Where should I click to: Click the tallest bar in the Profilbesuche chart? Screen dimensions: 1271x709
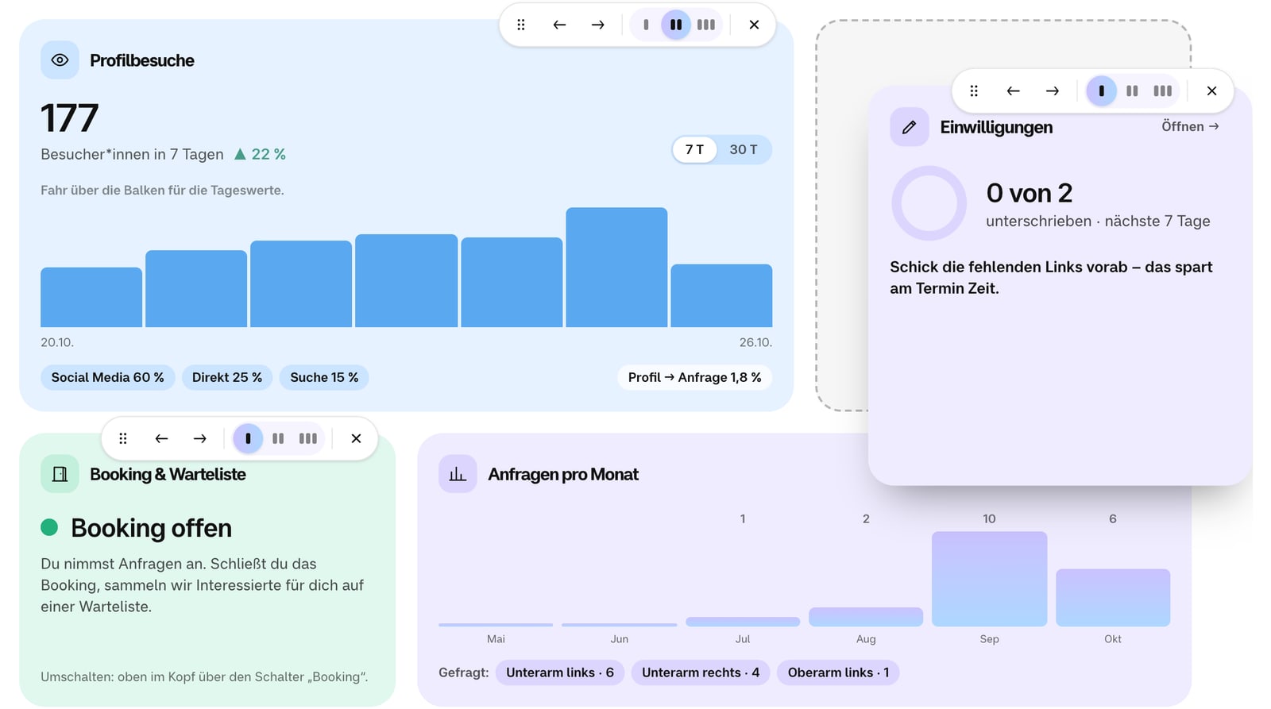tap(616, 268)
